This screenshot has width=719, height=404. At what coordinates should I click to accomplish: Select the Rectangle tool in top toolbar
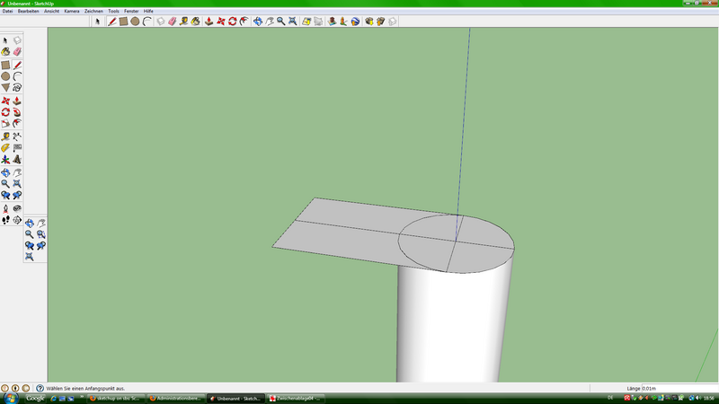pos(123,21)
